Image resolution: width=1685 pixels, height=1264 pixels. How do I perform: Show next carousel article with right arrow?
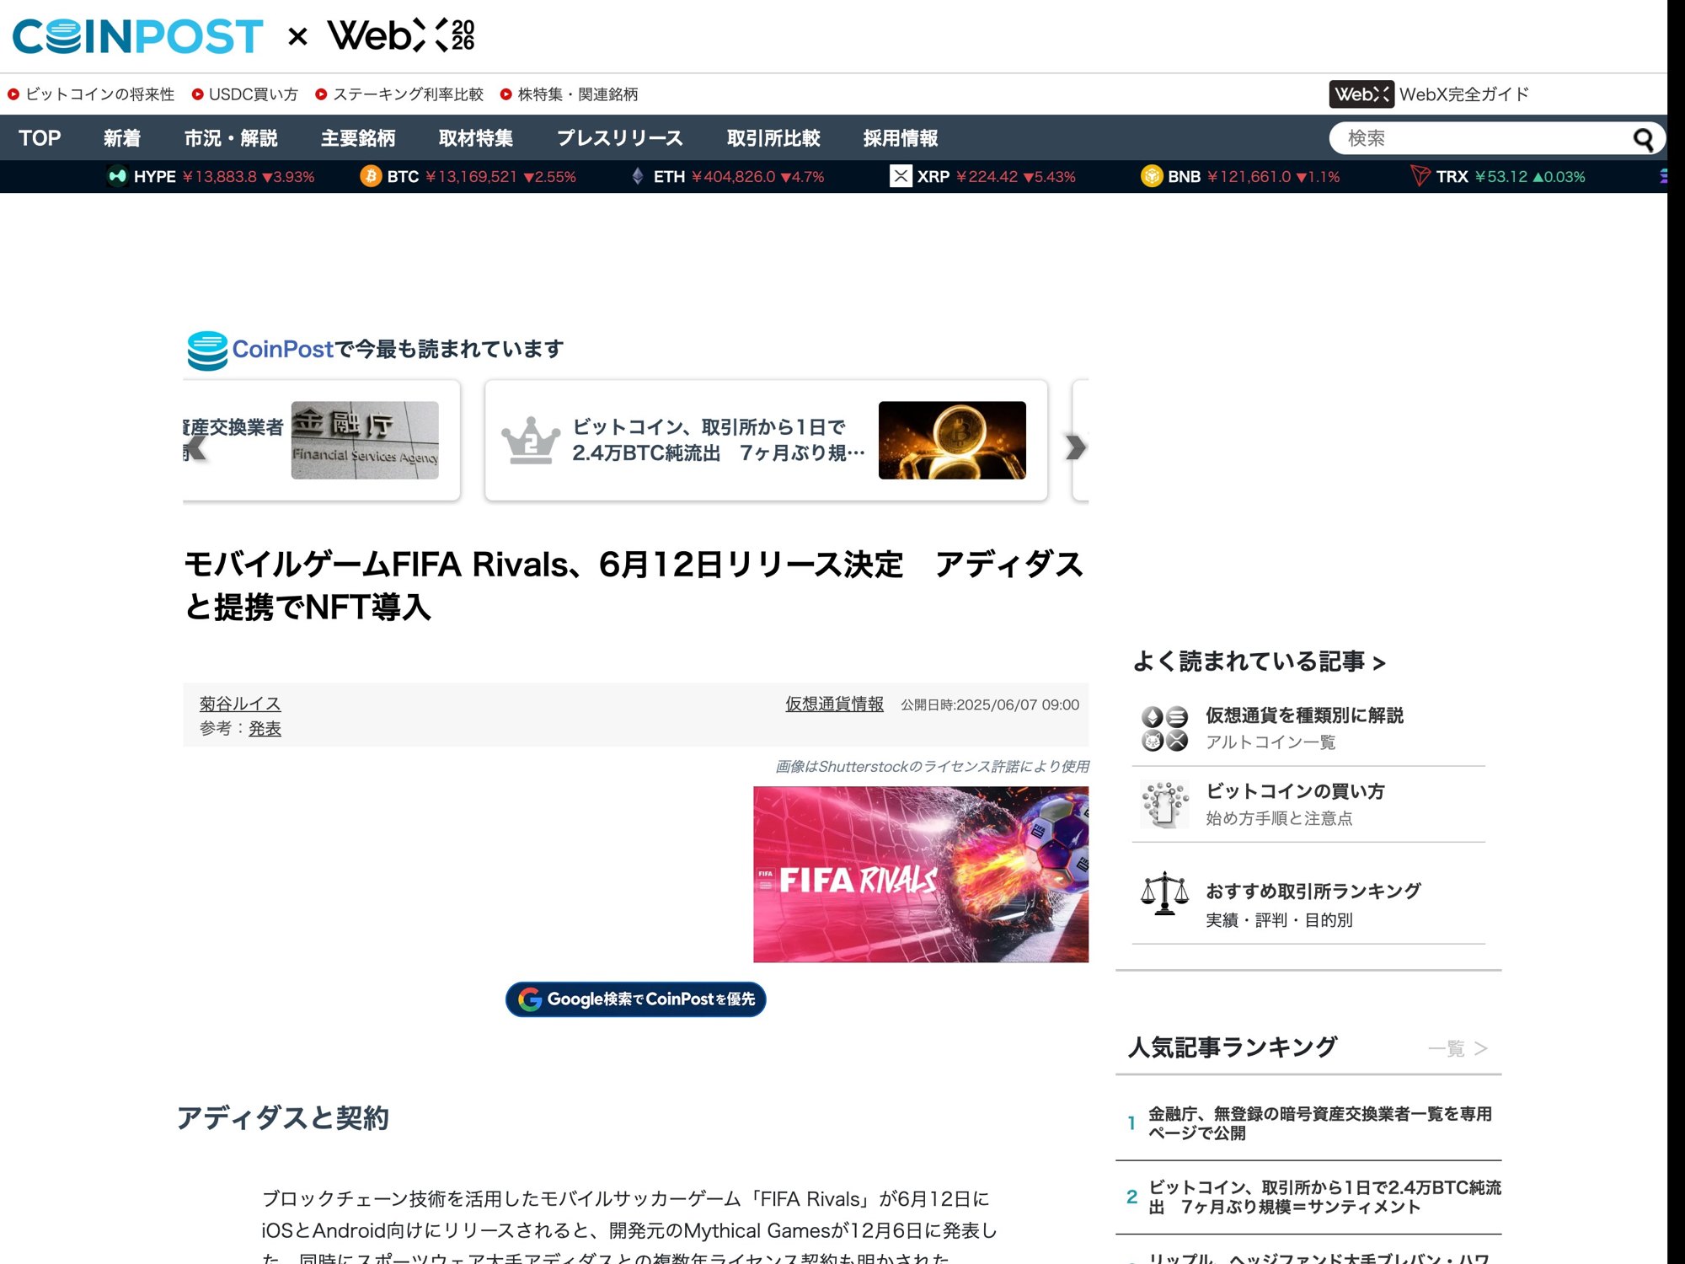pos(1076,447)
